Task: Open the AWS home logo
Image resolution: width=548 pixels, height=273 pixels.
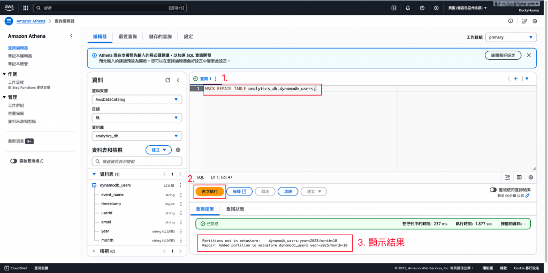Action: pos(9,7)
